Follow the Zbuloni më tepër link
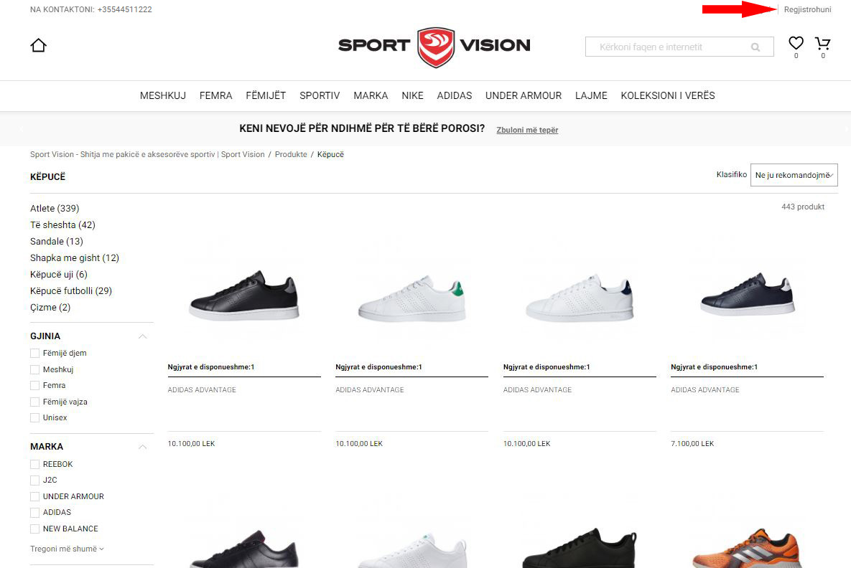The height and width of the screenshot is (568, 851). 527,130
